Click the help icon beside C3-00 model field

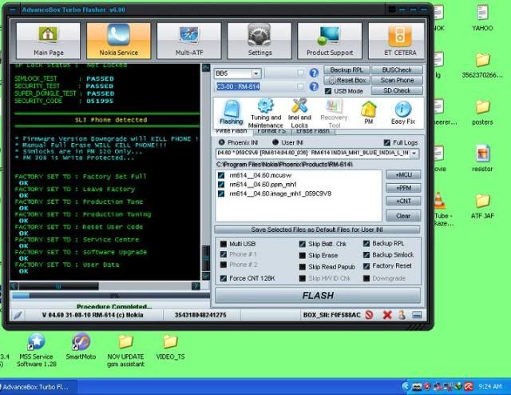pyautogui.click(x=314, y=86)
